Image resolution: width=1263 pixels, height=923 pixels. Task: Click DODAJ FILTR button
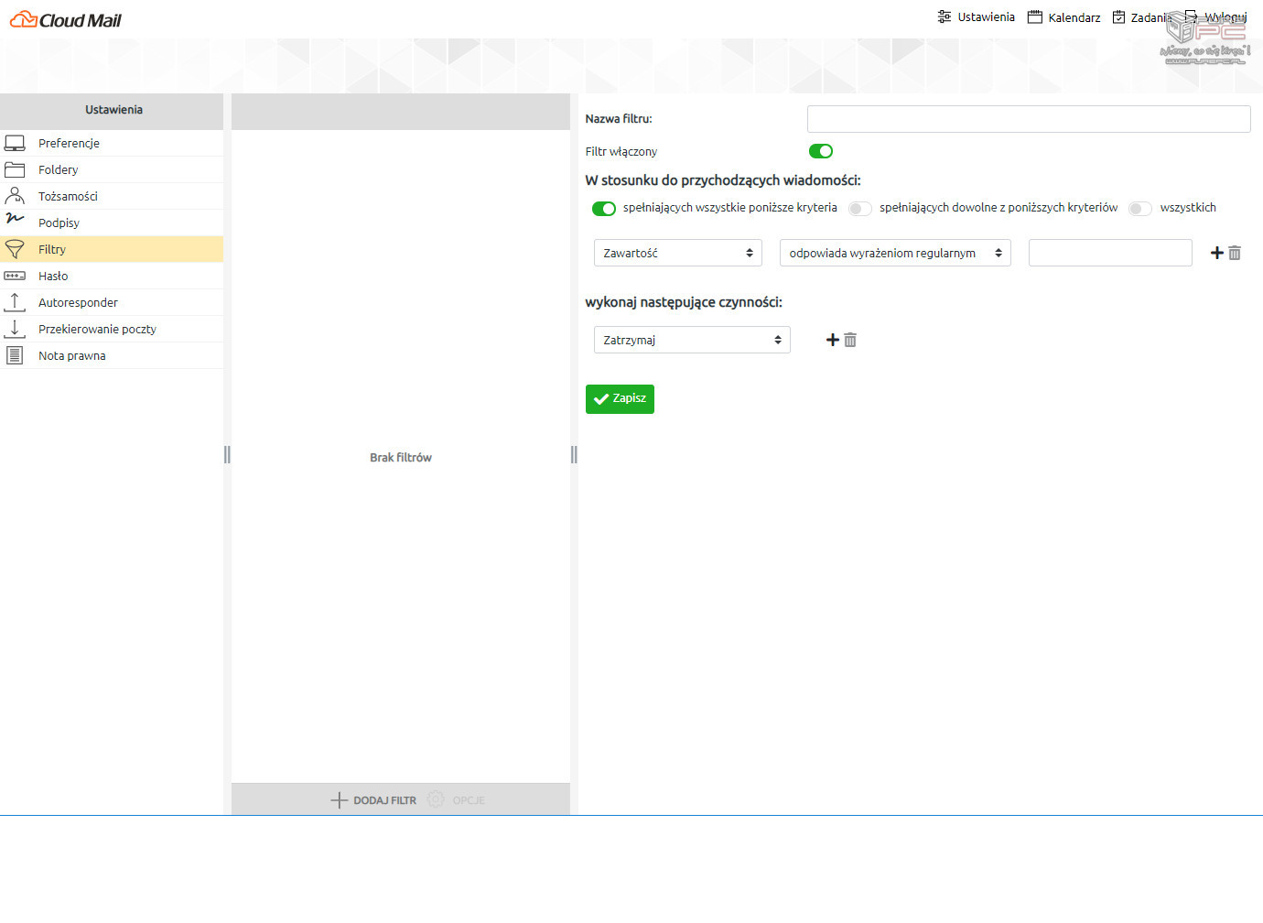point(373,800)
